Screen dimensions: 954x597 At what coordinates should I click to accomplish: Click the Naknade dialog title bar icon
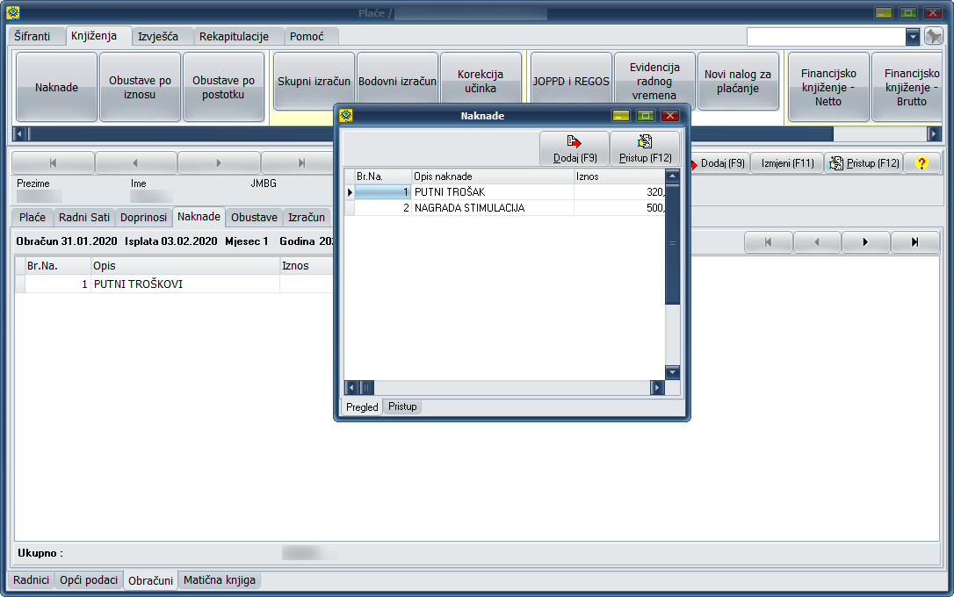click(x=346, y=115)
